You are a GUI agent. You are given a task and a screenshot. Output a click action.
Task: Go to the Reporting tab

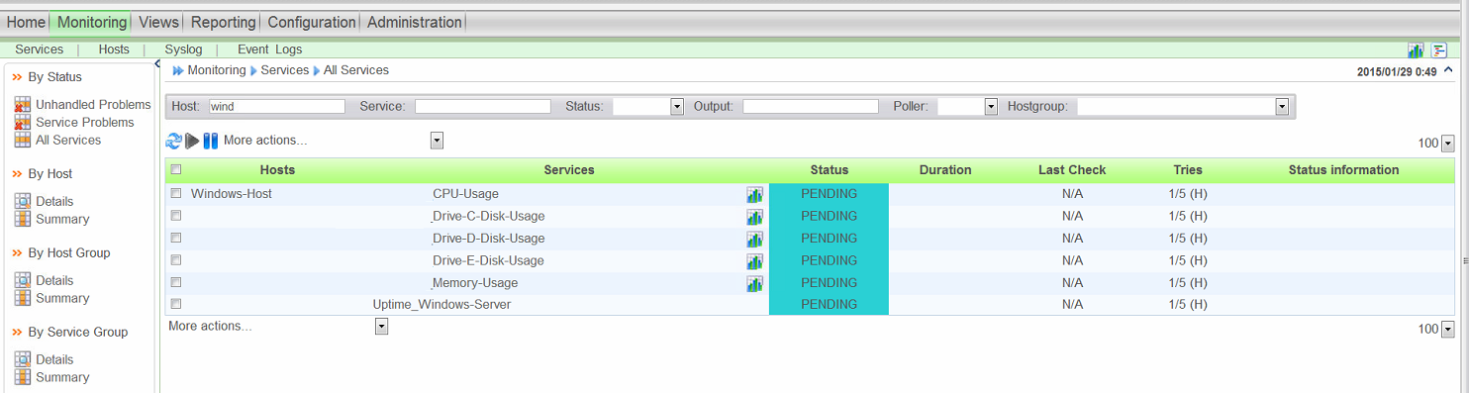[223, 22]
